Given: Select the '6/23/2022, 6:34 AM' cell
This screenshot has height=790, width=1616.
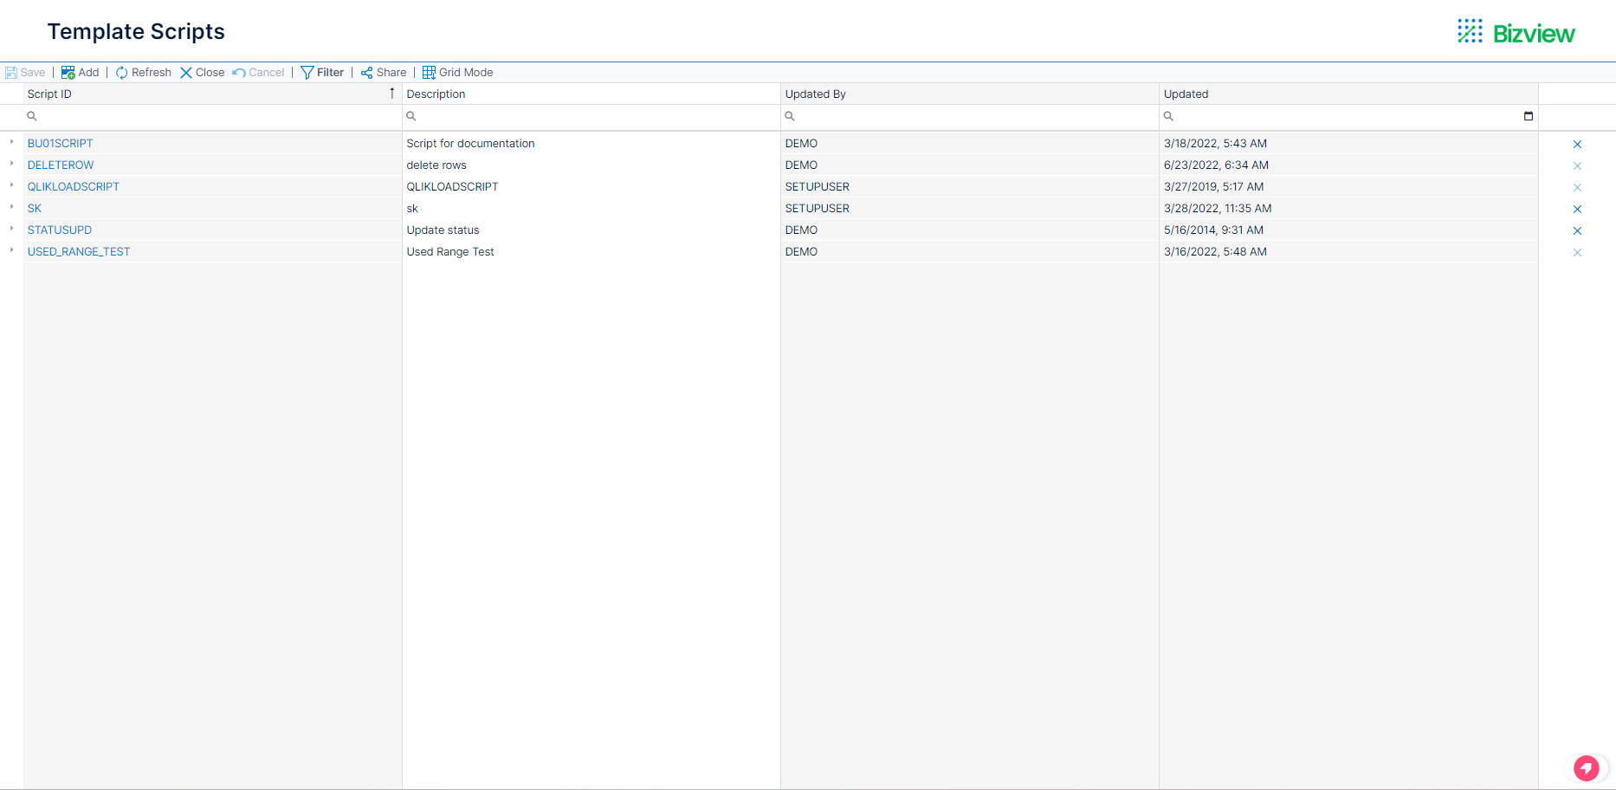Looking at the screenshot, I should click(1348, 165).
